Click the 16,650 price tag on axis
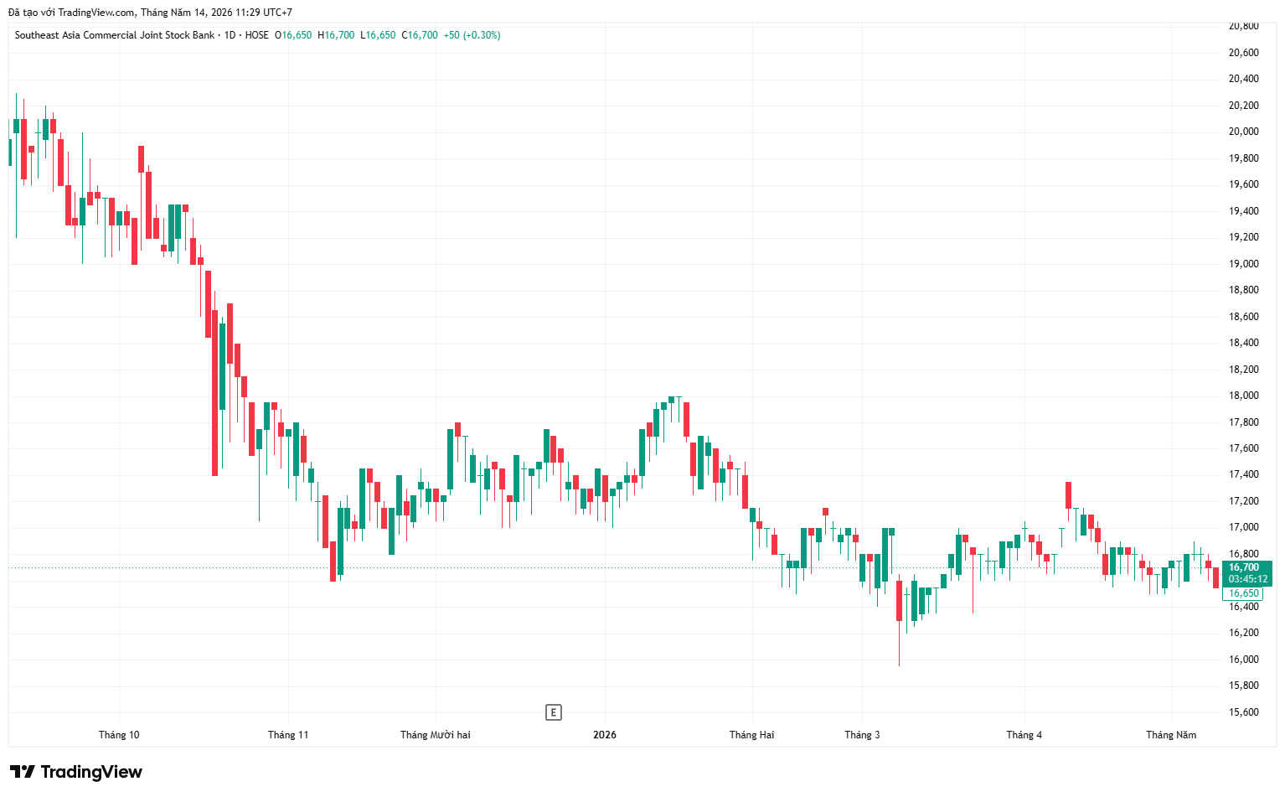 1243,593
